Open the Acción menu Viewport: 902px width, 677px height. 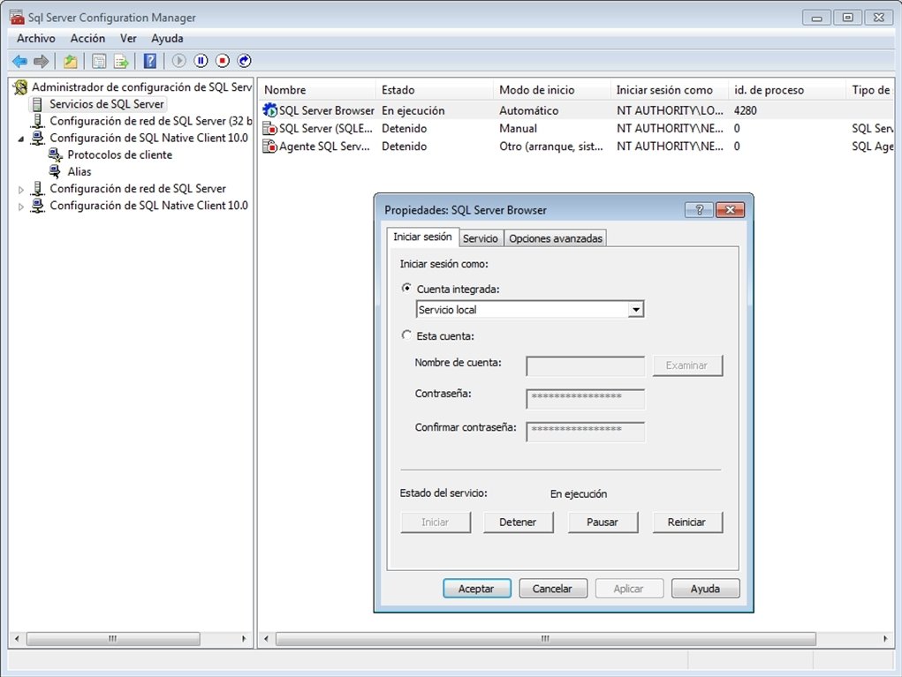pos(87,39)
